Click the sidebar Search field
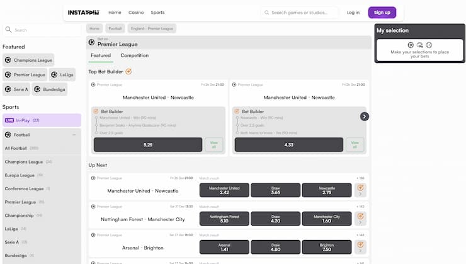 [42, 30]
